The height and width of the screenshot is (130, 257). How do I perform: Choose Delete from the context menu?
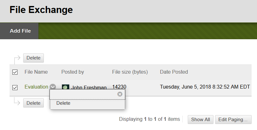point(63,103)
